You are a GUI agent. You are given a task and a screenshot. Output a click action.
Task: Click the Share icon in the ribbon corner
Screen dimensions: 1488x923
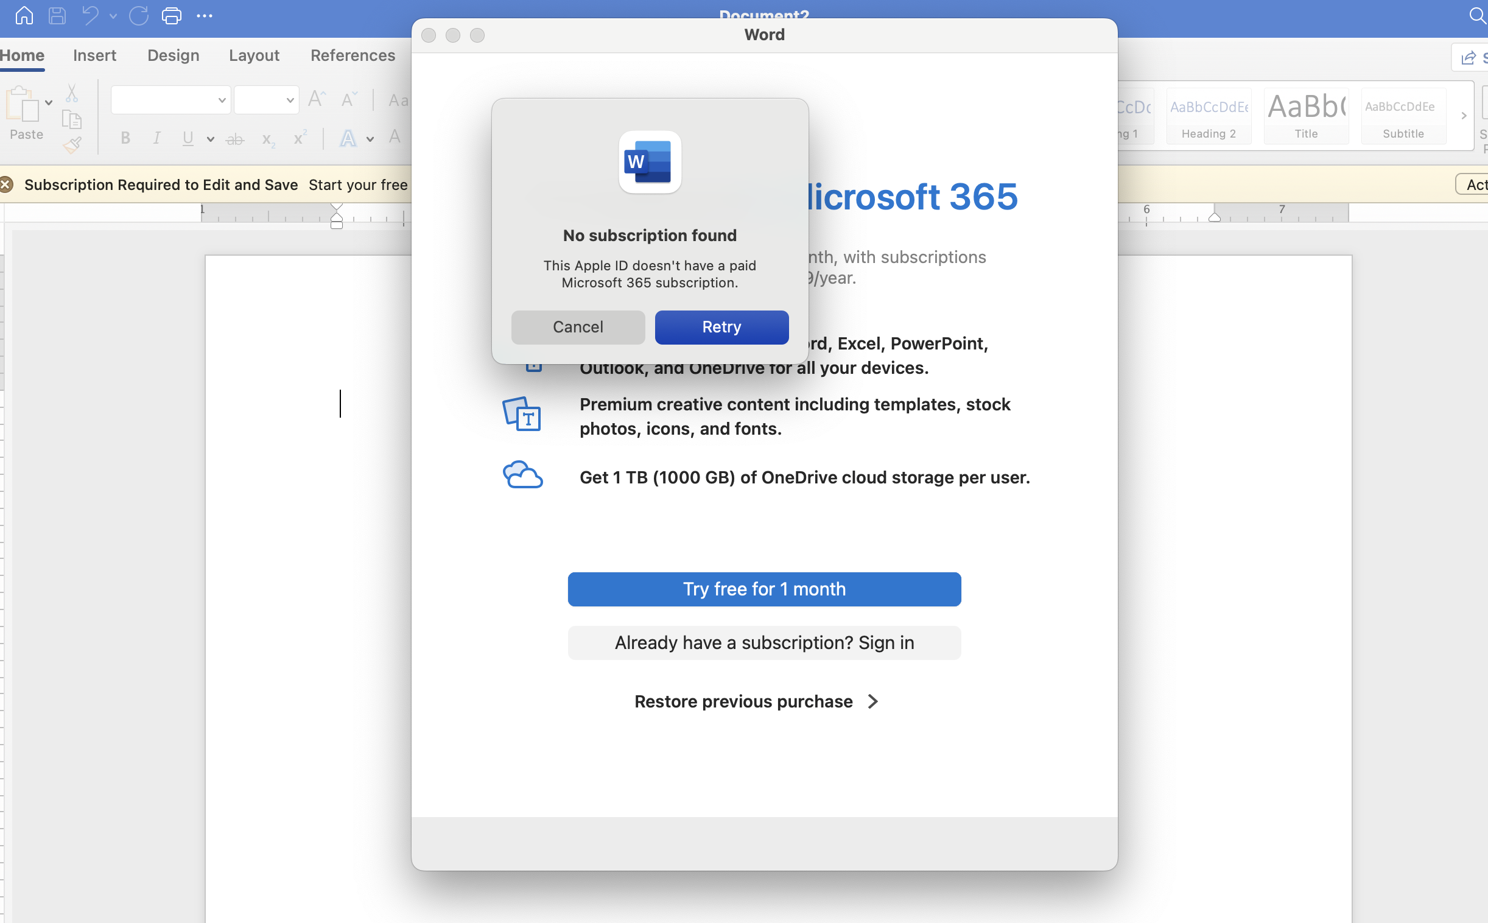pos(1468,58)
